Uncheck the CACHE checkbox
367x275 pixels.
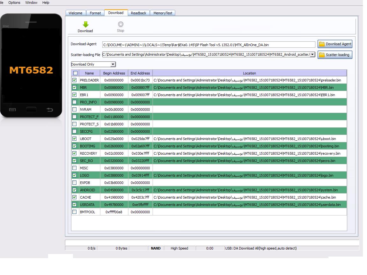click(x=75, y=197)
